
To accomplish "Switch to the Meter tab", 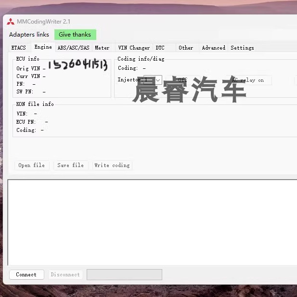I will tap(102, 48).
